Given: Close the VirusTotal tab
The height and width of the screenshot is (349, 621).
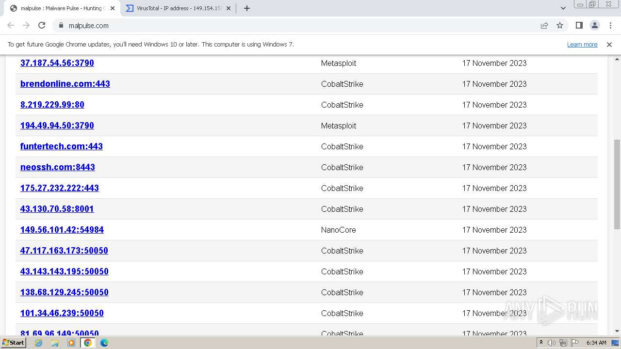Looking at the screenshot, I should pos(229,8).
